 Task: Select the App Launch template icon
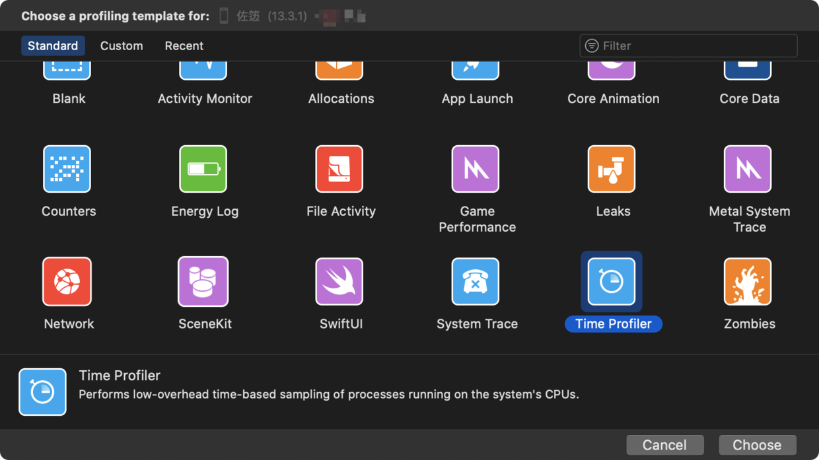tap(475, 71)
